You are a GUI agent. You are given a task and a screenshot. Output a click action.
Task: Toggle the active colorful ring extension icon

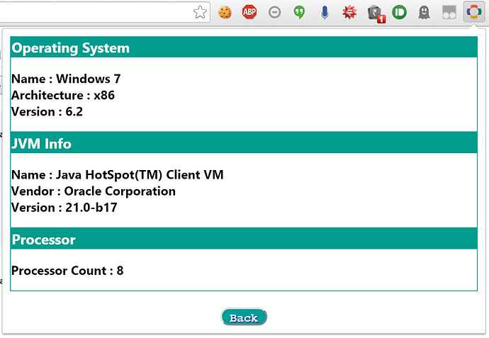pyautogui.click(x=474, y=12)
